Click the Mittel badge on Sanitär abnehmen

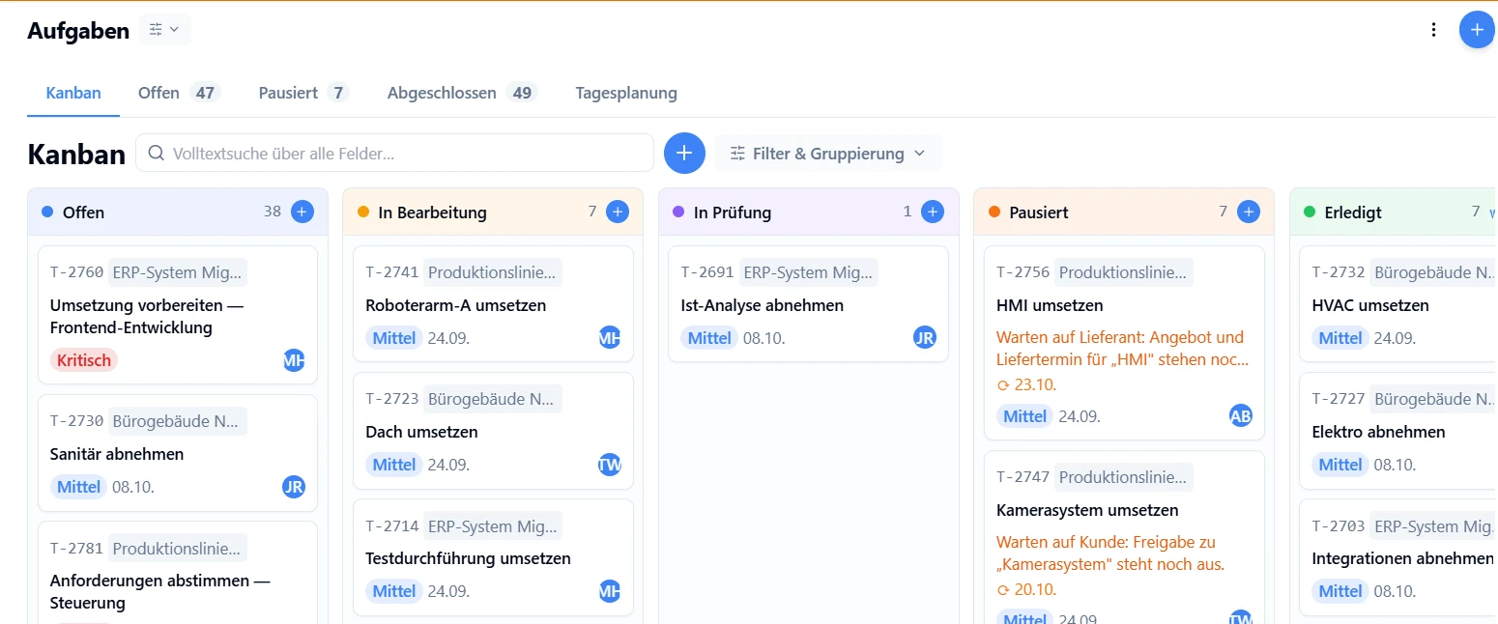79,487
